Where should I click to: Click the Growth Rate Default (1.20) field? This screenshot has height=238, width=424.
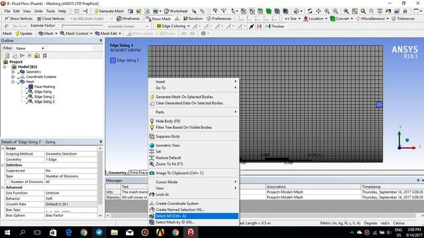pos(71,204)
